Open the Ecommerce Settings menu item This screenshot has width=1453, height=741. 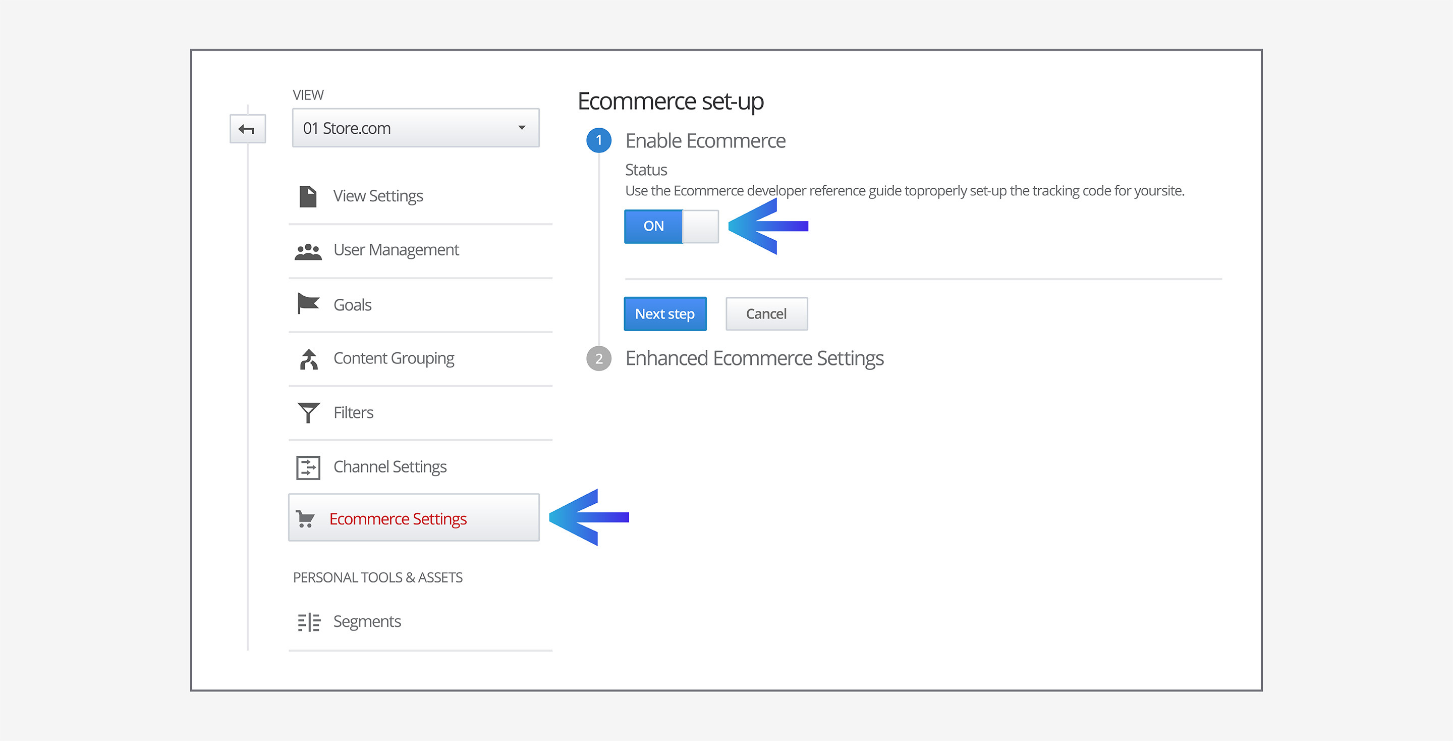coord(398,518)
